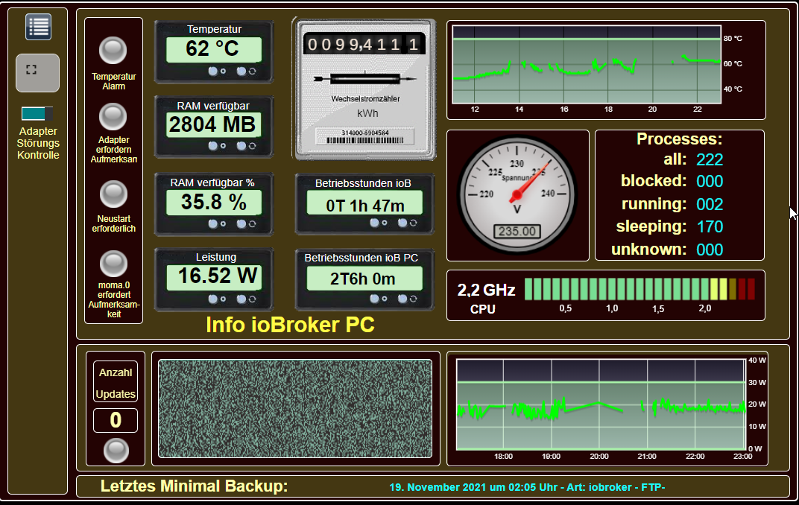Viewport: 799px width, 505px height.
Task: Click the Adapter erfordern Aufmerksamkeit lamp
Action: [x=113, y=116]
